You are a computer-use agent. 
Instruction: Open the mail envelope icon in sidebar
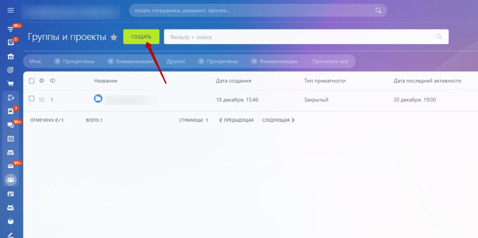10,166
